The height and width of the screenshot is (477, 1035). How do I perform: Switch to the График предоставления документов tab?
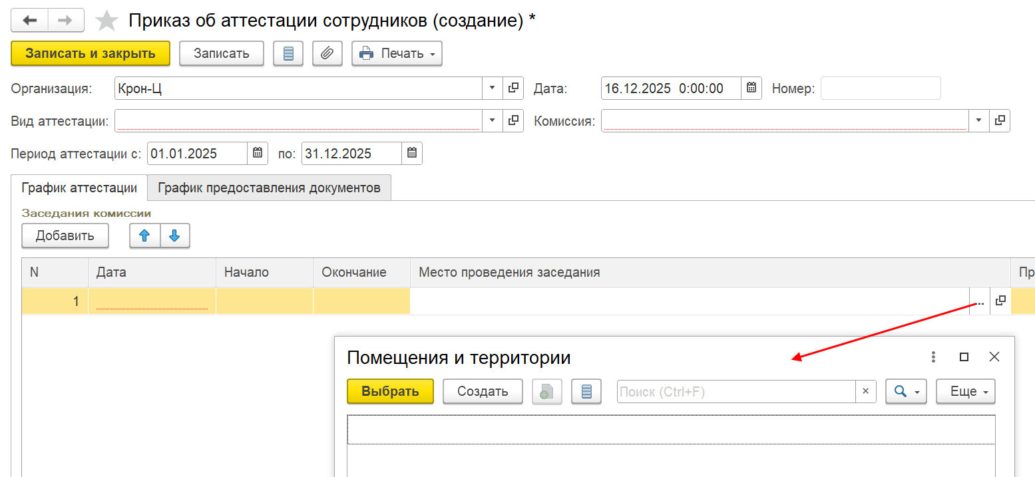point(269,188)
